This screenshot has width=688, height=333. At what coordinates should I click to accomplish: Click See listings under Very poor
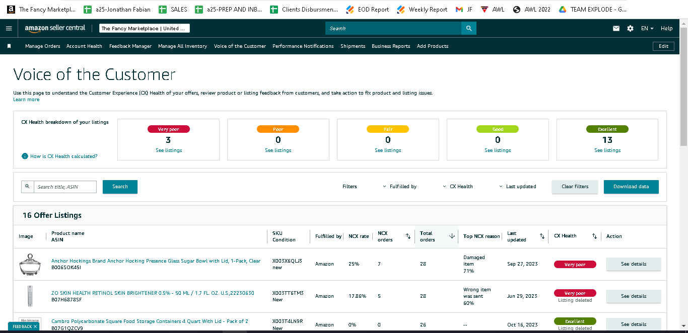click(x=169, y=150)
